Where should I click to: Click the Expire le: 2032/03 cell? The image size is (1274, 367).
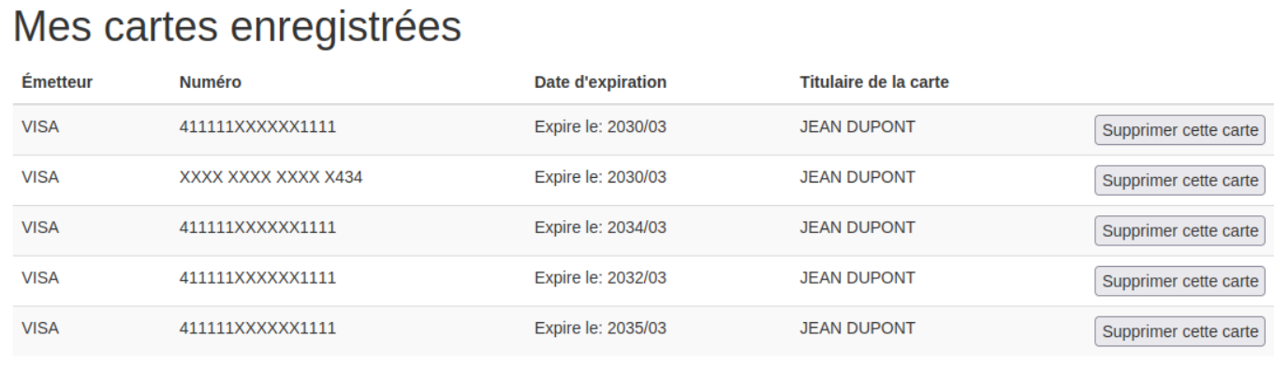pyautogui.click(x=600, y=277)
